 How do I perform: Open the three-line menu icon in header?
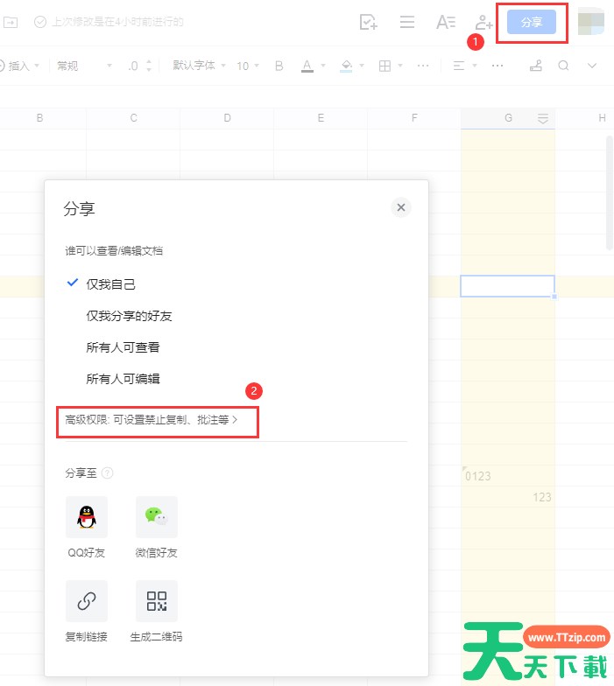tap(407, 23)
